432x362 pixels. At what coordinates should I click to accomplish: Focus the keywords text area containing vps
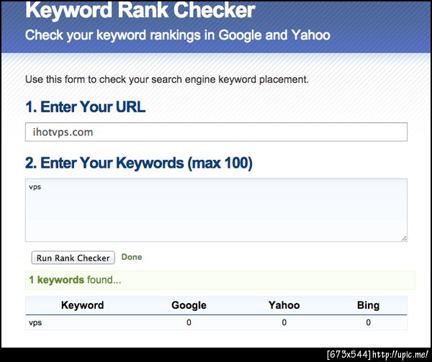(x=216, y=210)
